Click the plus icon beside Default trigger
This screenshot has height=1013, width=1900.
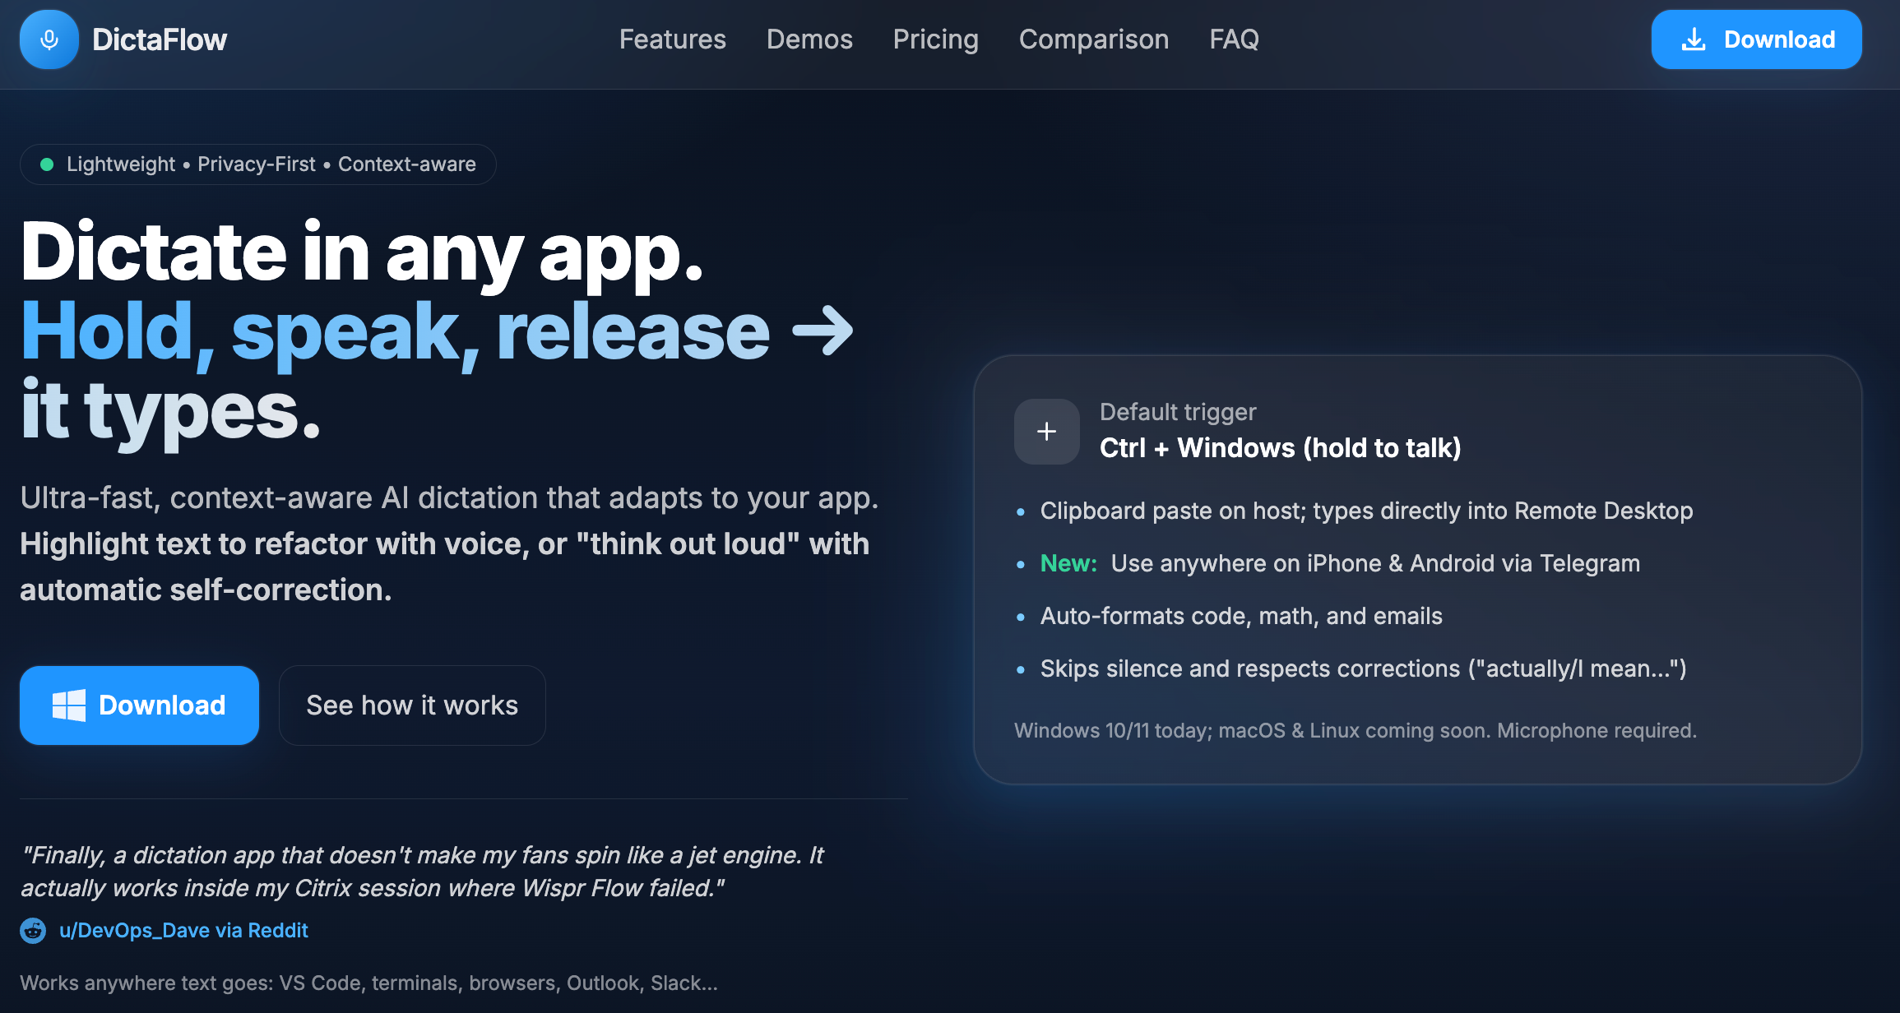point(1046,432)
